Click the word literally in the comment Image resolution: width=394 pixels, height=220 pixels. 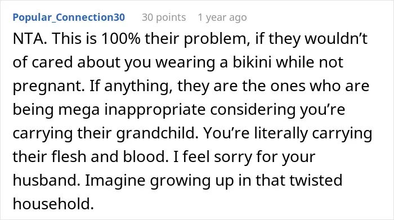tap(281, 133)
